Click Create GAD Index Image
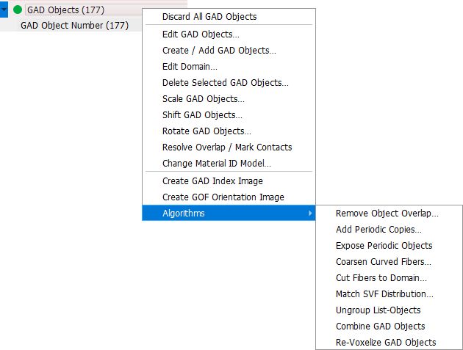 212,181
